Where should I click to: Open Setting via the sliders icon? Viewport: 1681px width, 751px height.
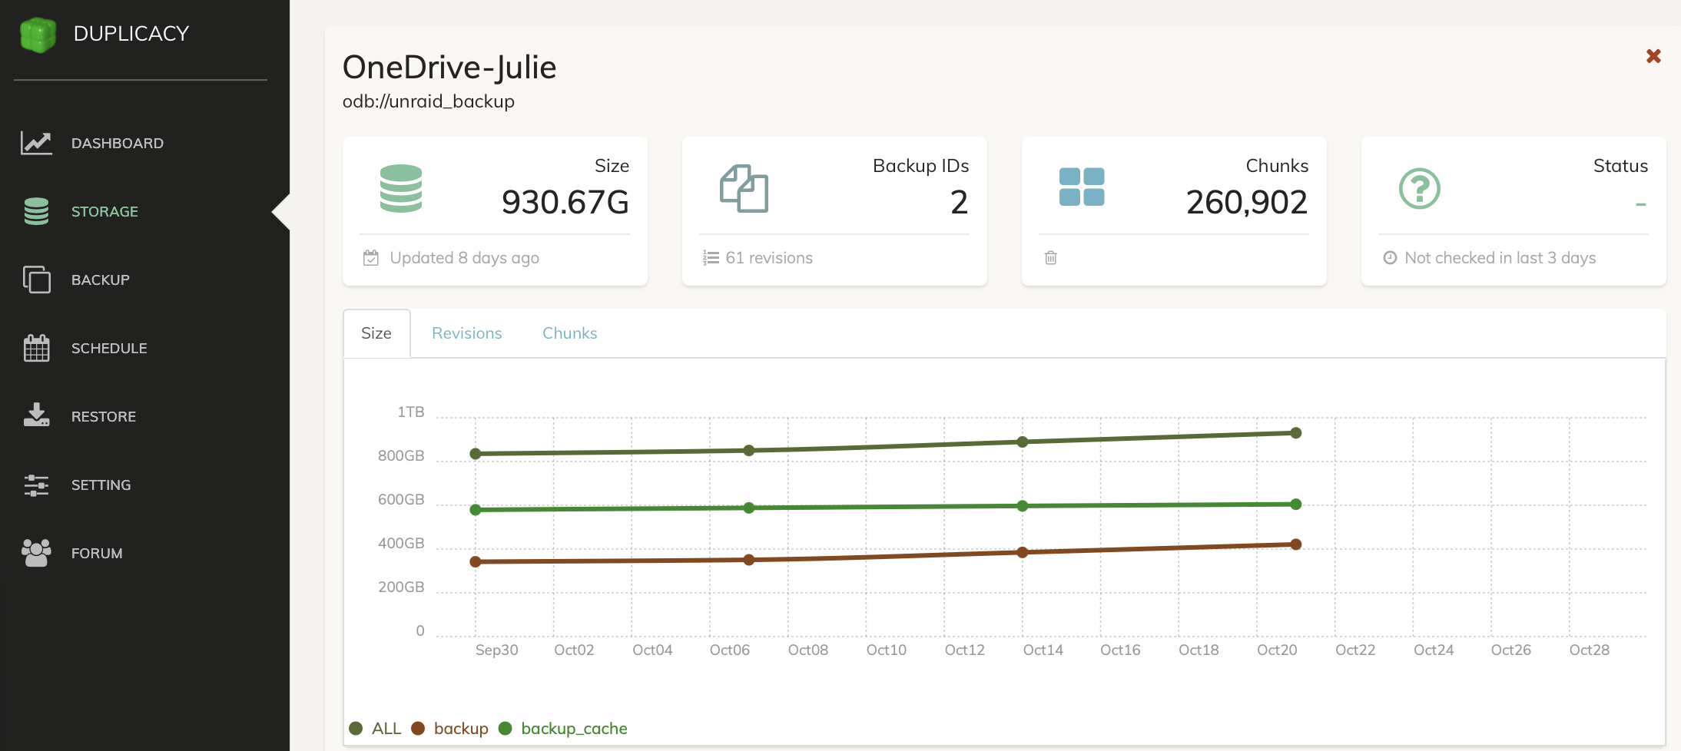tap(36, 485)
